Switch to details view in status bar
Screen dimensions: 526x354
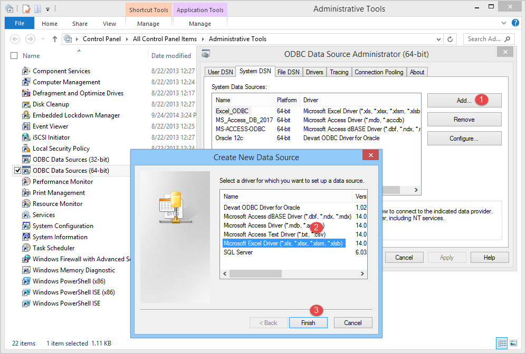(x=502, y=343)
